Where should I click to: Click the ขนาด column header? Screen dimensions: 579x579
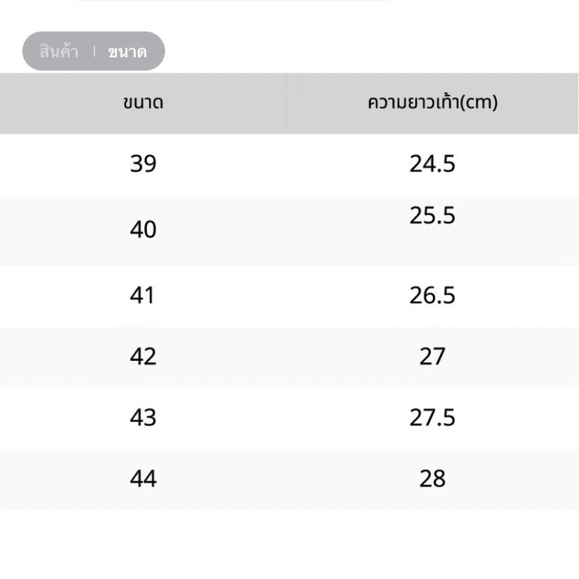coord(143,102)
